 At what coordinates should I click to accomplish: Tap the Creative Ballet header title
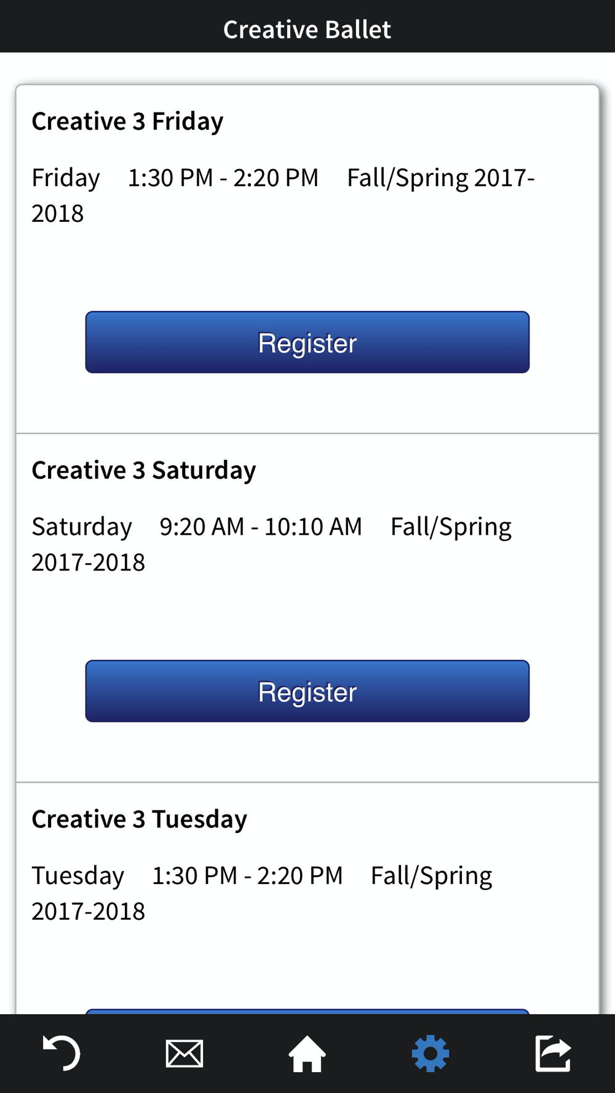point(307,29)
